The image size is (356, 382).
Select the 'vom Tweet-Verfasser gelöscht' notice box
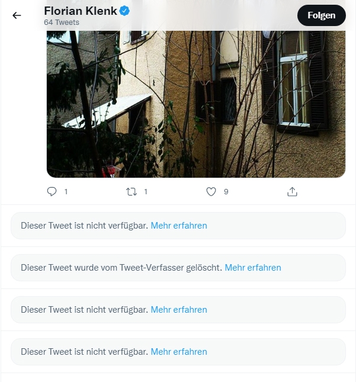178,268
